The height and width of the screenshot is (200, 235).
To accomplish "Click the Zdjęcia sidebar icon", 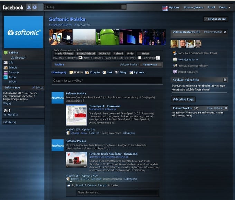I will point(6,67).
